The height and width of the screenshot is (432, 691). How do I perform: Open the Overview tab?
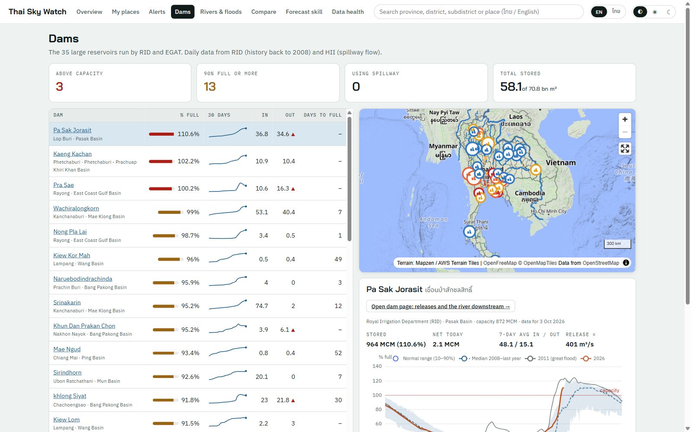tap(89, 12)
